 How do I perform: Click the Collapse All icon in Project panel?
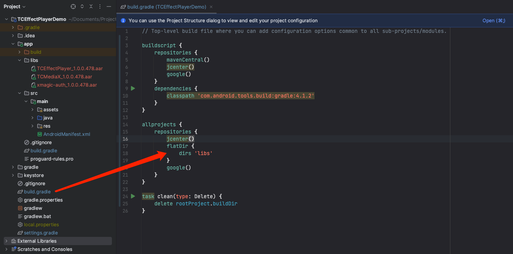[x=91, y=7]
